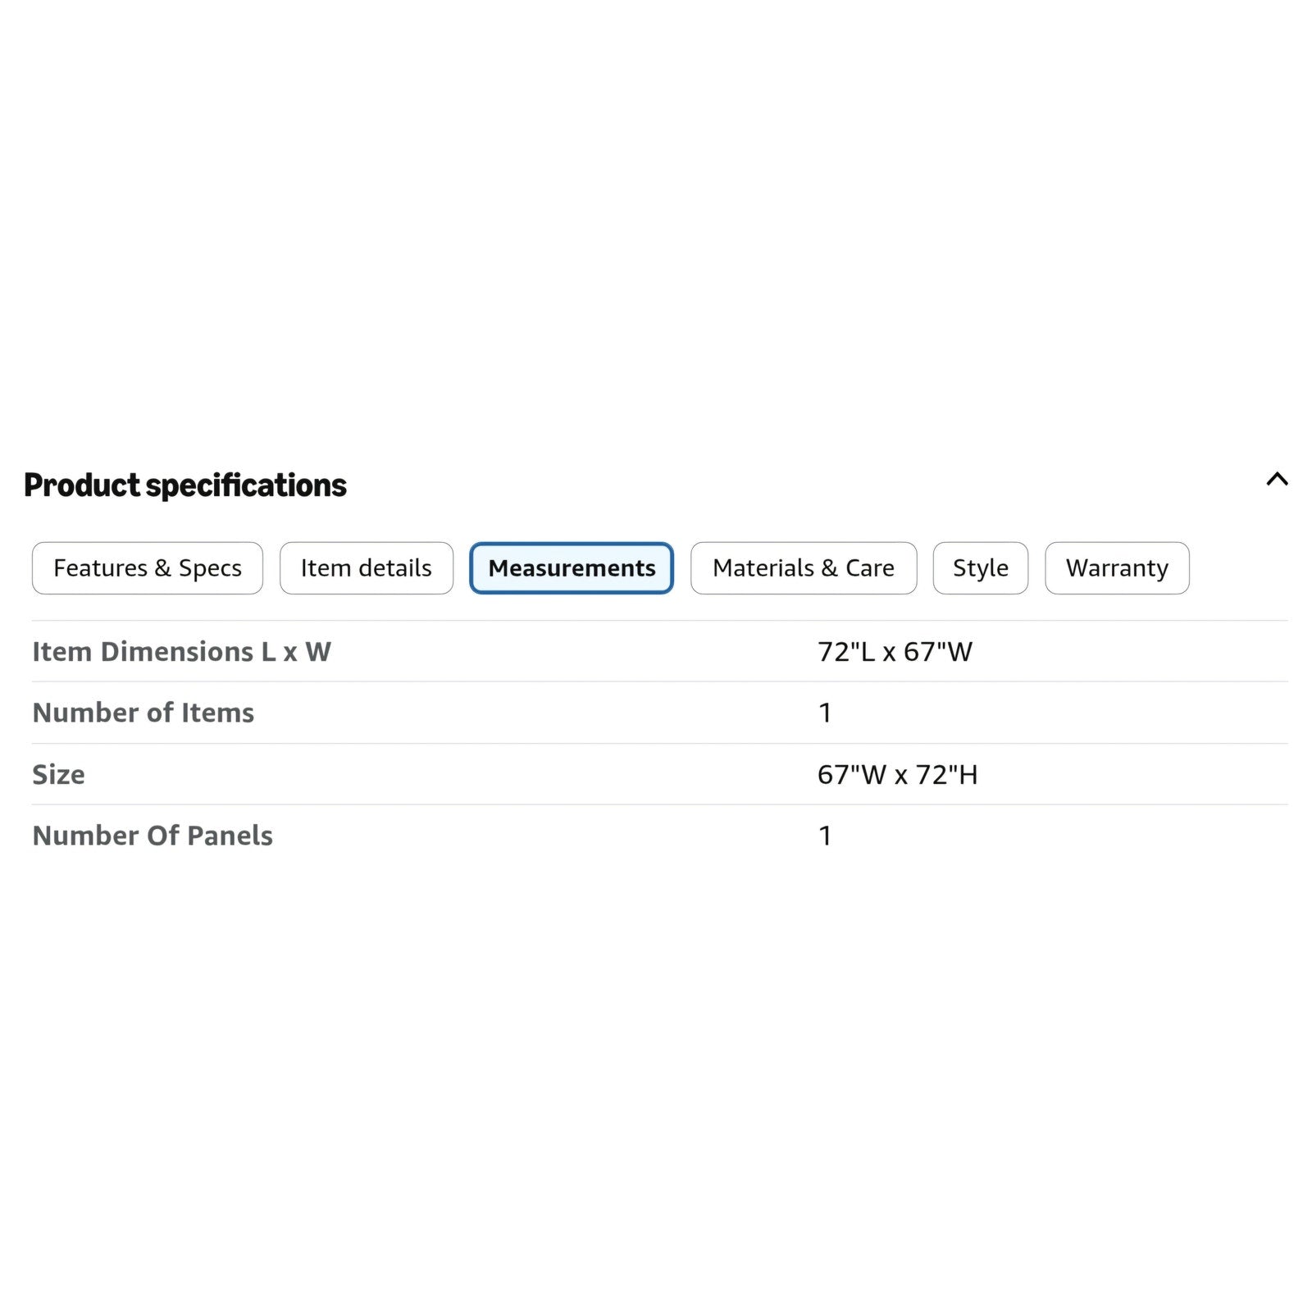
Task: Click the Number of Items label
Action: tap(143, 713)
